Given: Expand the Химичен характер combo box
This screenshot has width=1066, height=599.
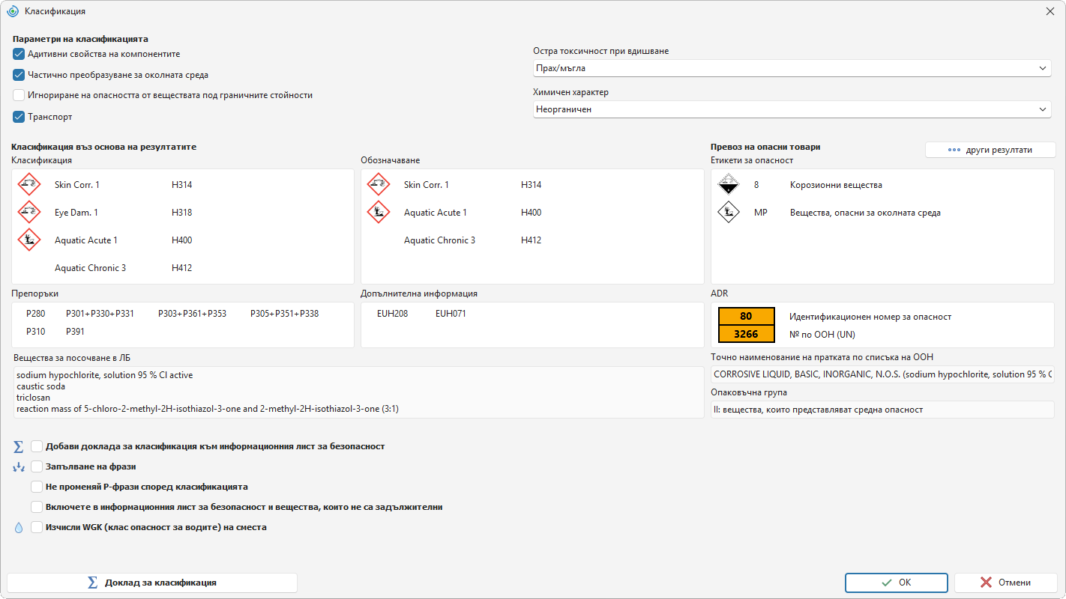Looking at the screenshot, I should point(792,109).
